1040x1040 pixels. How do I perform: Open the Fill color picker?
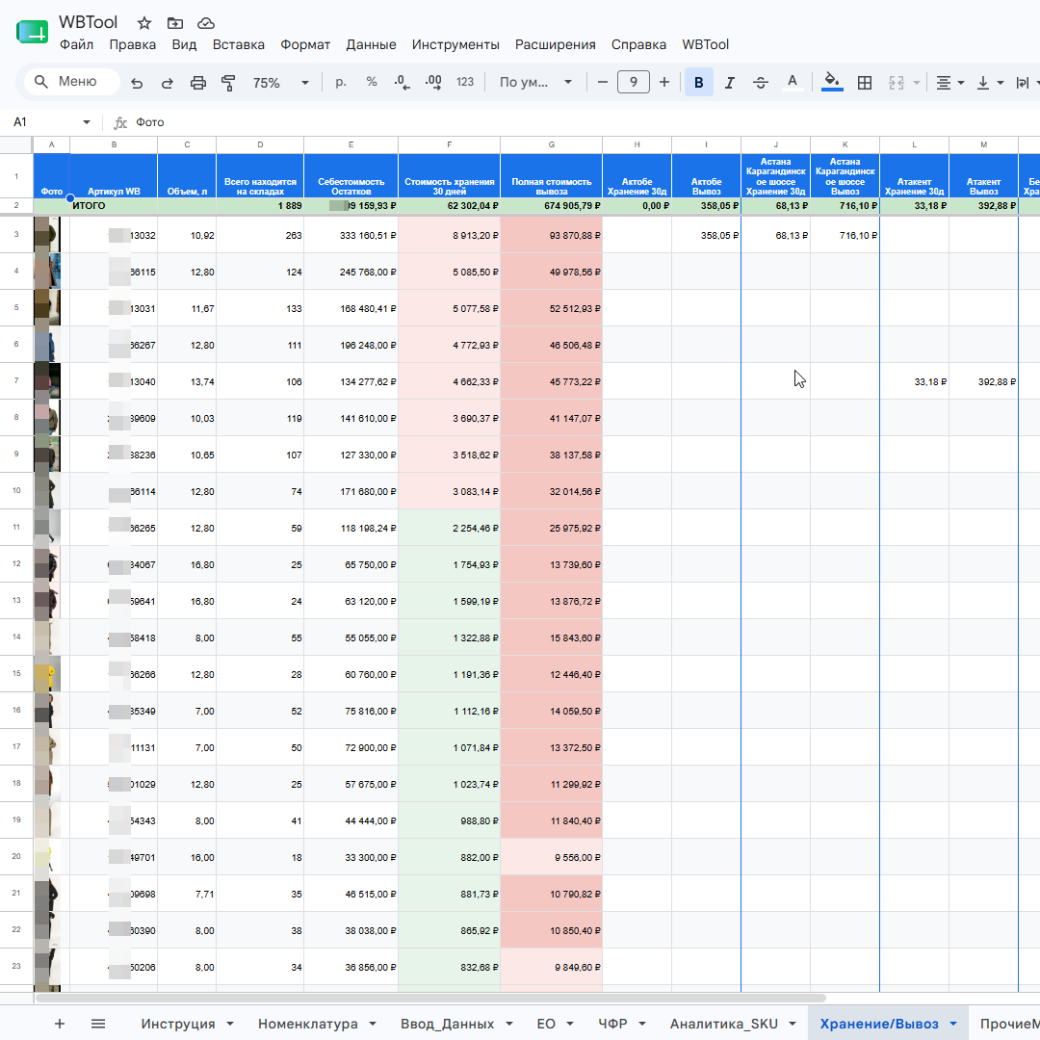[832, 82]
